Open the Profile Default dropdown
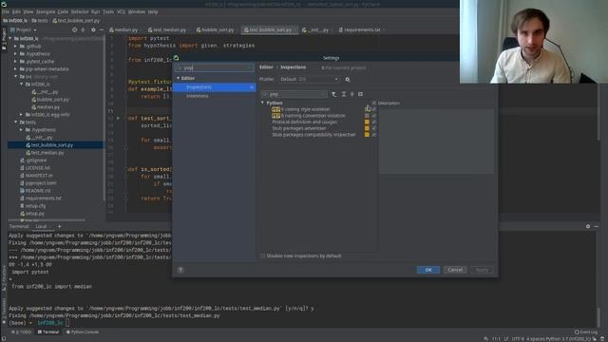The image size is (608, 342). tap(309, 80)
